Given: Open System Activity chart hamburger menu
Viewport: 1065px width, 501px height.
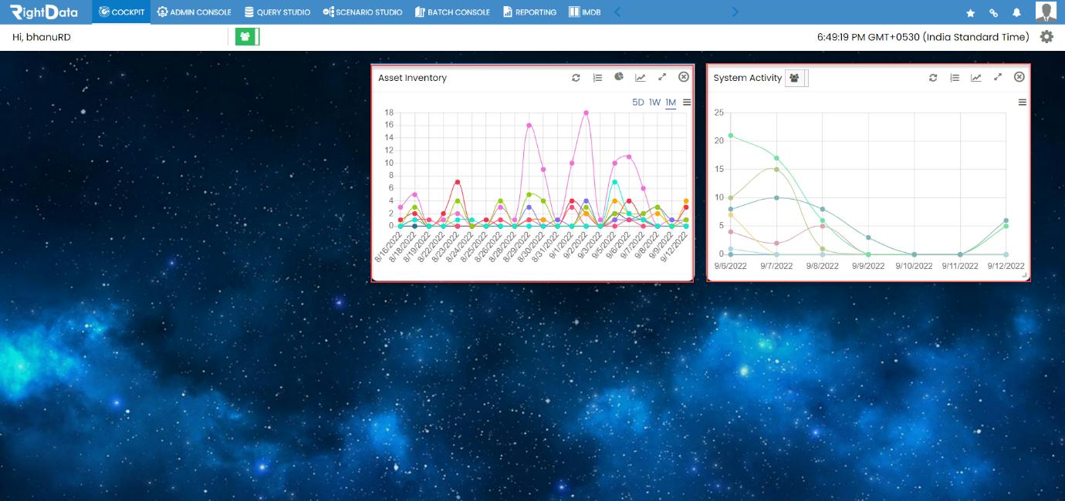Looking at the screenshot, I should pyautogui.click(x=1023, y=103).
